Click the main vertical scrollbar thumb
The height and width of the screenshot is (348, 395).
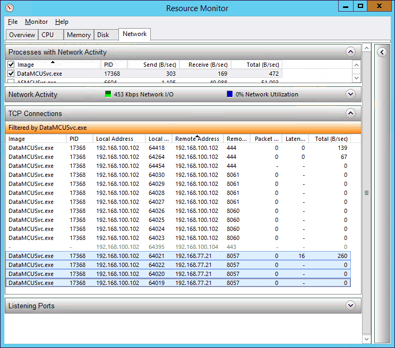pos(366,193)
